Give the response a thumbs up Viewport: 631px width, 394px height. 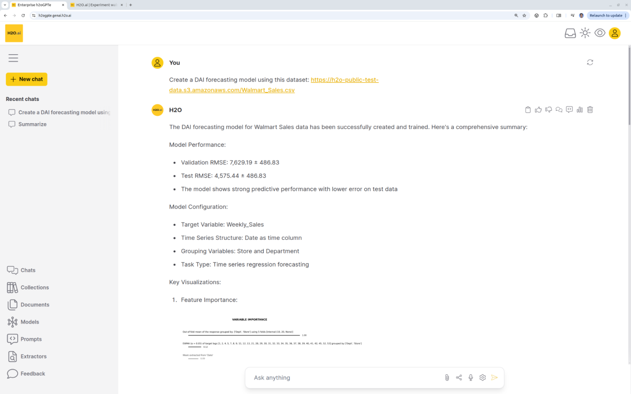click(538, 110)
